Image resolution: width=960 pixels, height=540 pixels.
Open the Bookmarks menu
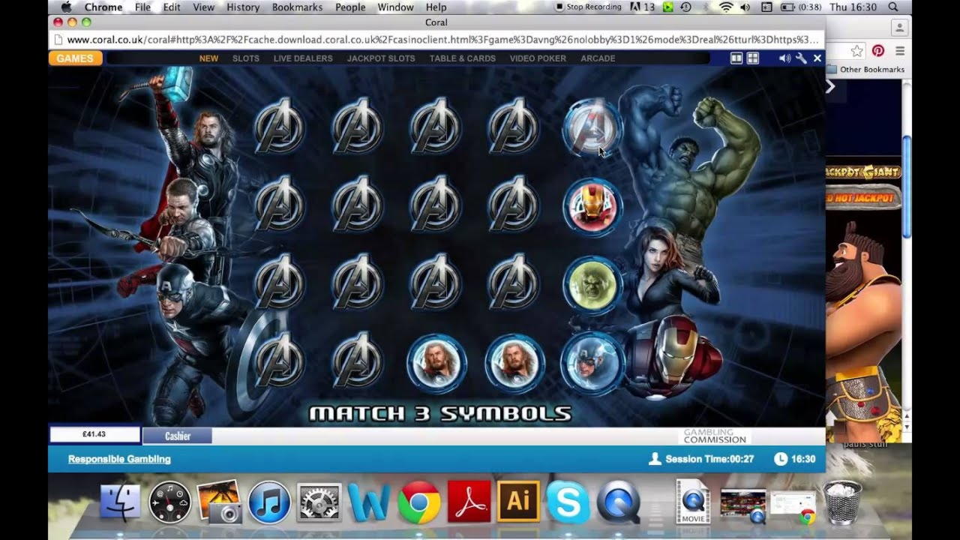[297, 7]
